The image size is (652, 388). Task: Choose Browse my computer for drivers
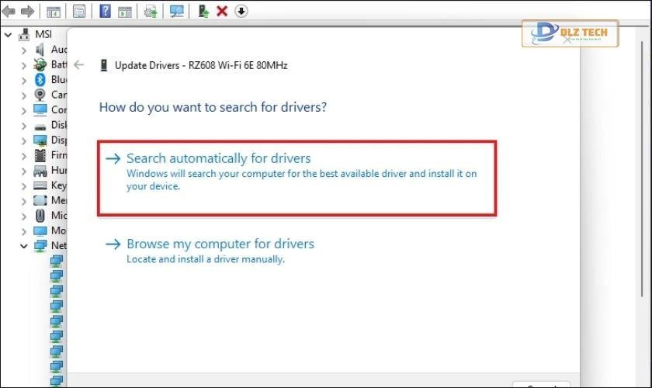click(x=220, y=244)
